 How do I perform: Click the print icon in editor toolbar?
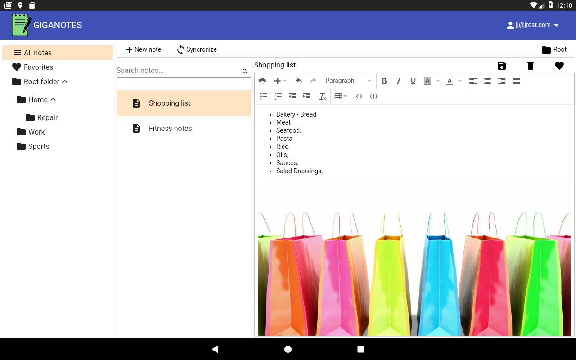262,81
